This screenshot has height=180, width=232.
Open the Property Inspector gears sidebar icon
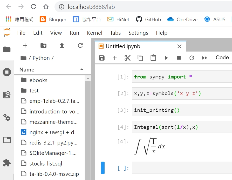[x=7, y=117]
